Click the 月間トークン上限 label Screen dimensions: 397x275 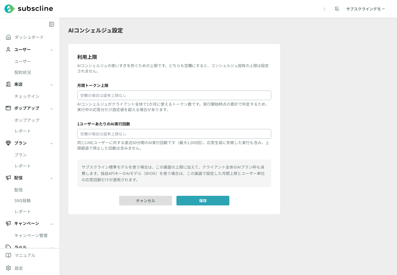(x=93, y=86)
